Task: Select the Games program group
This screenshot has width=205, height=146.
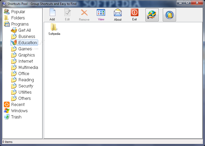Action: click(21, 49)
